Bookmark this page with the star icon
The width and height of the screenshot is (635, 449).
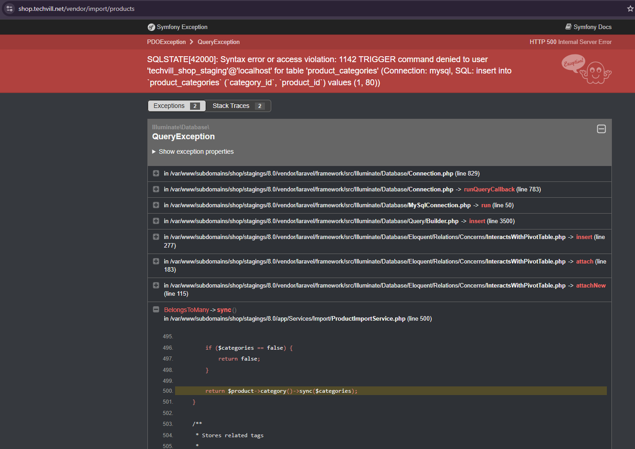tap(630, 9)
